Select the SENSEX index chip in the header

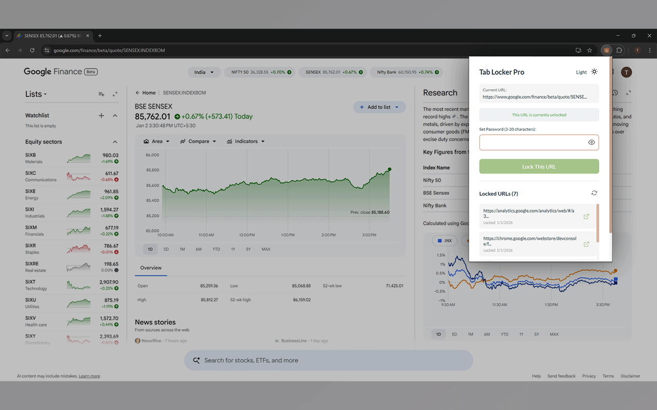tap(333, 72)
